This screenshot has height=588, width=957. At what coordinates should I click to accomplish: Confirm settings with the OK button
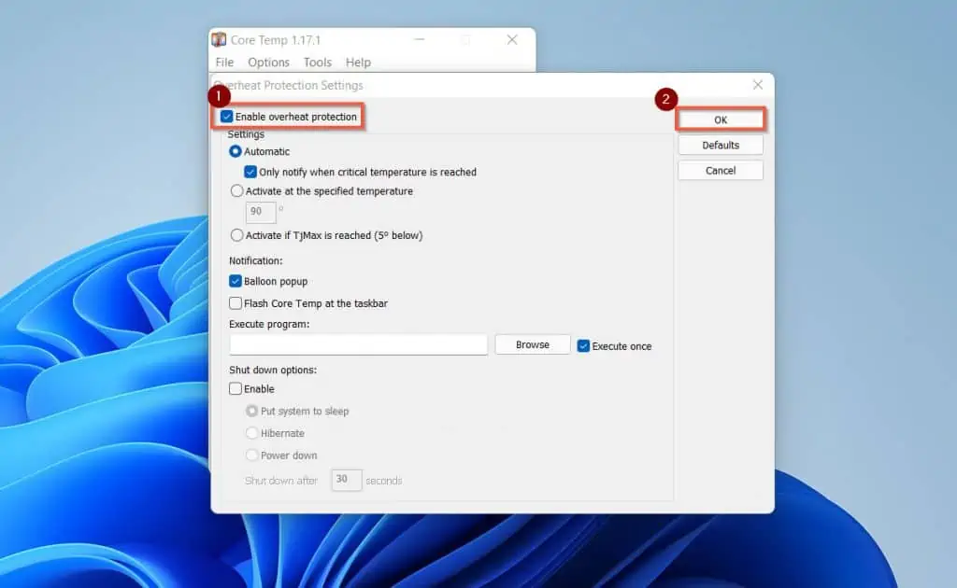tap(721, 119)
